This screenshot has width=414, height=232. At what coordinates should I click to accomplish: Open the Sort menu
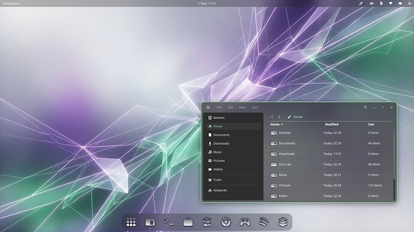click(254, 107)
